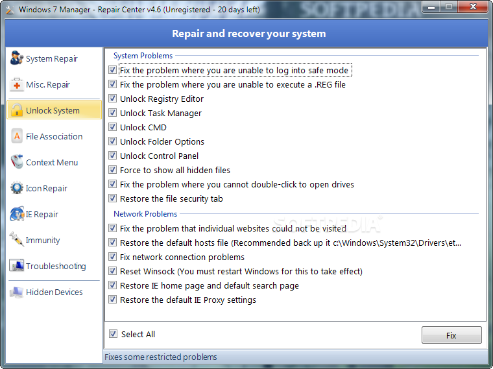The image size is (493, 369).
Task: Select the Unlock System label in sidebar
Action: (53, 111)
